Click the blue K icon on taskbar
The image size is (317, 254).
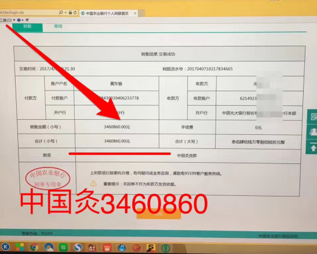click(x=5, y=246)
